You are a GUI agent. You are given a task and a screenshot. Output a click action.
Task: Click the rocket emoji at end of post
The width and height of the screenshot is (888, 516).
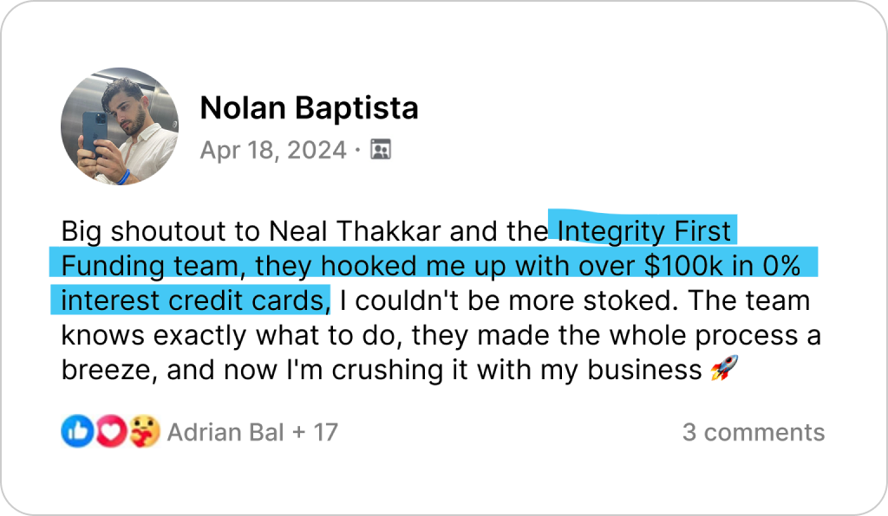[724, 370]
